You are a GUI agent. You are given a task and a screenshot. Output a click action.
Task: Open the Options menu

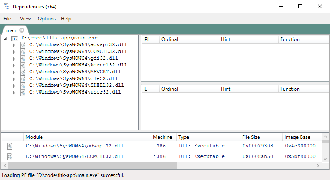coord(46,19)
